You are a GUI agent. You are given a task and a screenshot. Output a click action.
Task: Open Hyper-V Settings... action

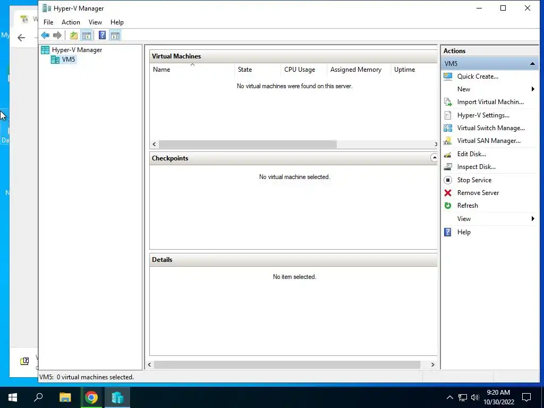pyautogui.click(x=483, y=115)
